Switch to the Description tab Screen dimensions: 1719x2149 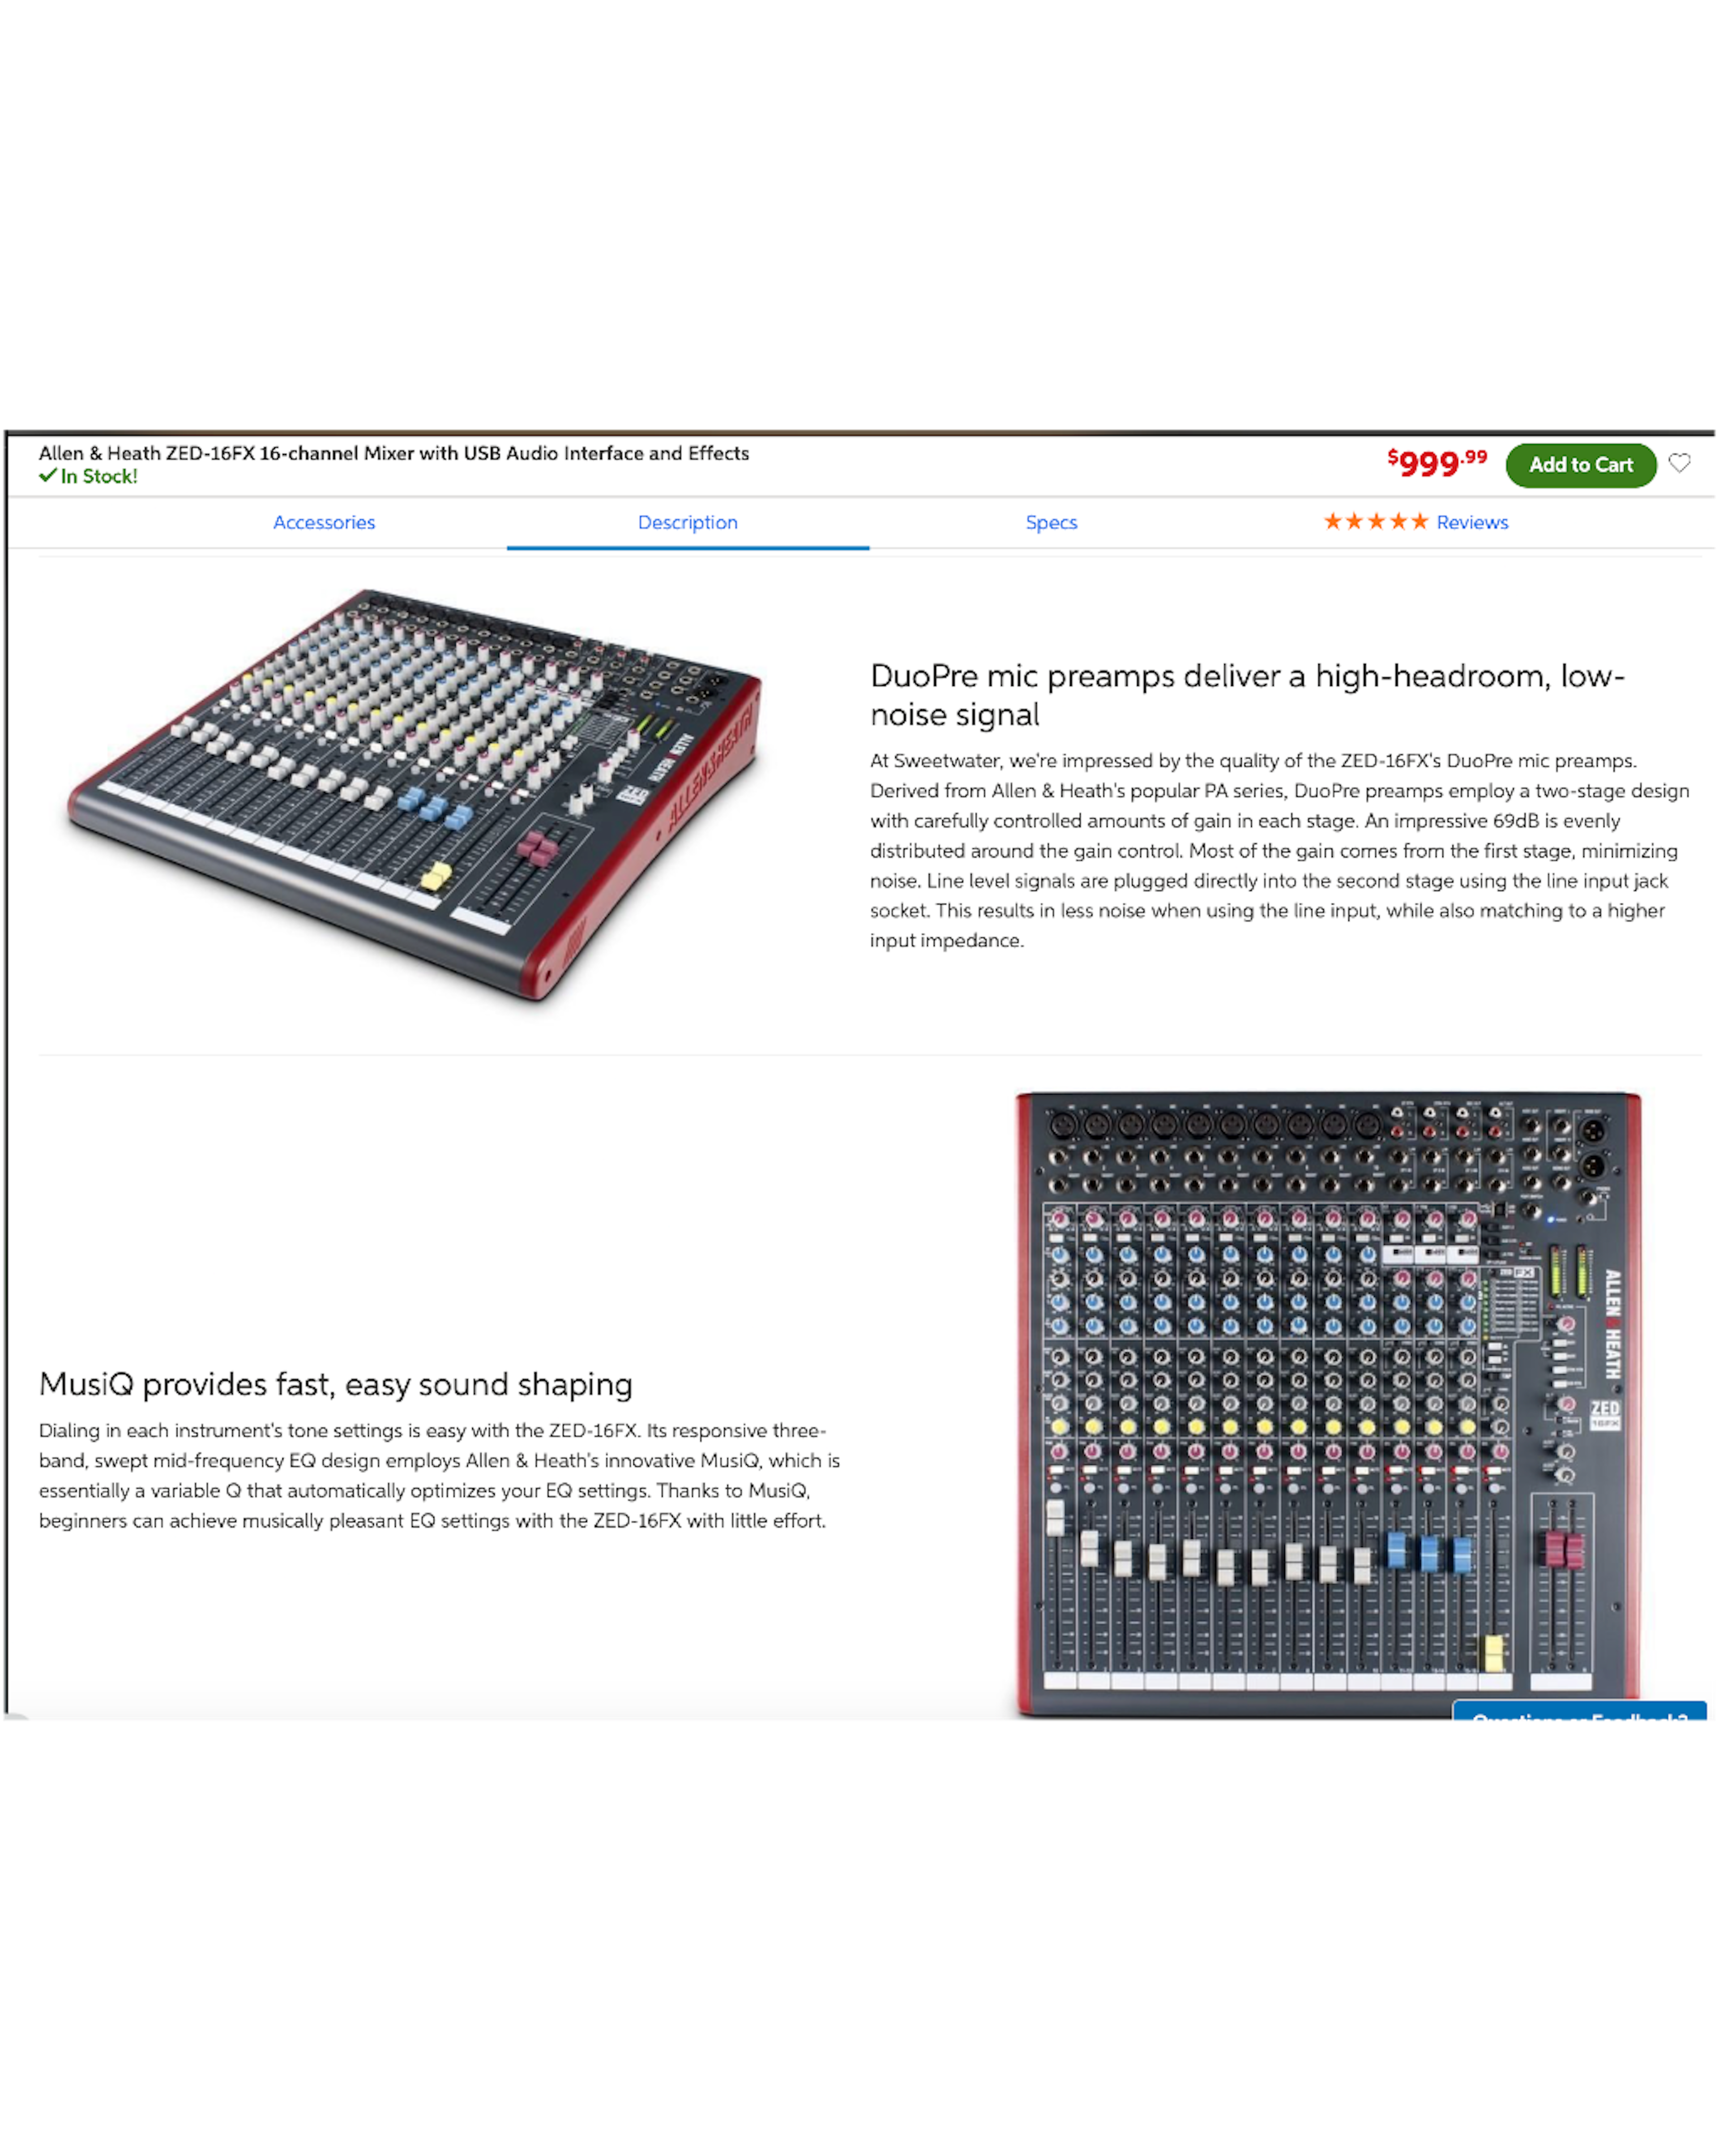(688, 522)
